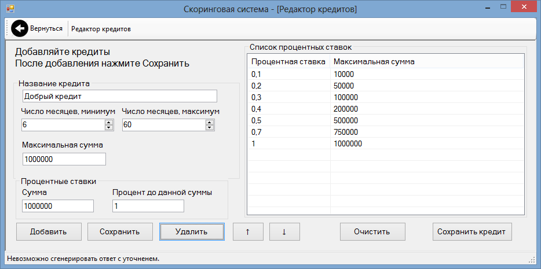The image size is (541, 269).
Task: Click the Сохранить кредит button
Action: (471, 231)
